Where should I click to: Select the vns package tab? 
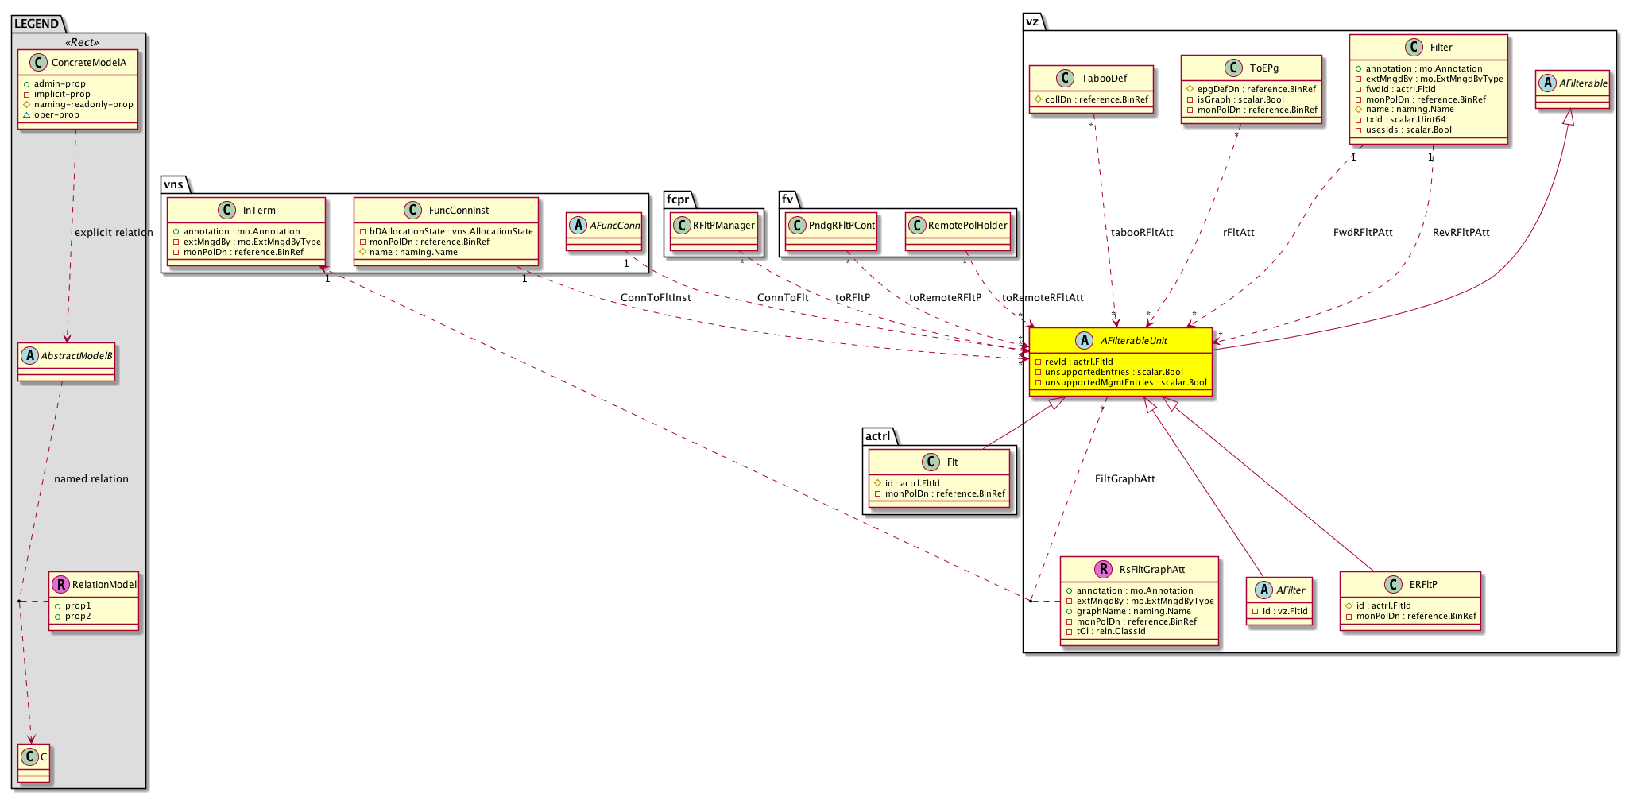tap(173, 184)
